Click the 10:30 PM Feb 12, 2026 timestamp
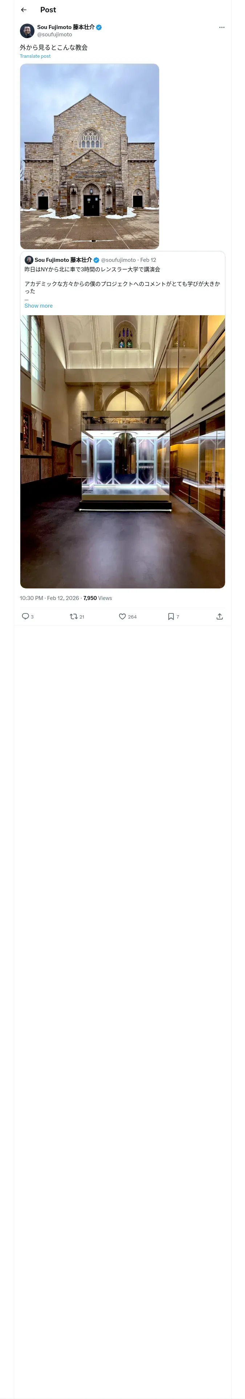This screenshot has width=245, height=1399. pyautogui.click(x=49, y=598)
